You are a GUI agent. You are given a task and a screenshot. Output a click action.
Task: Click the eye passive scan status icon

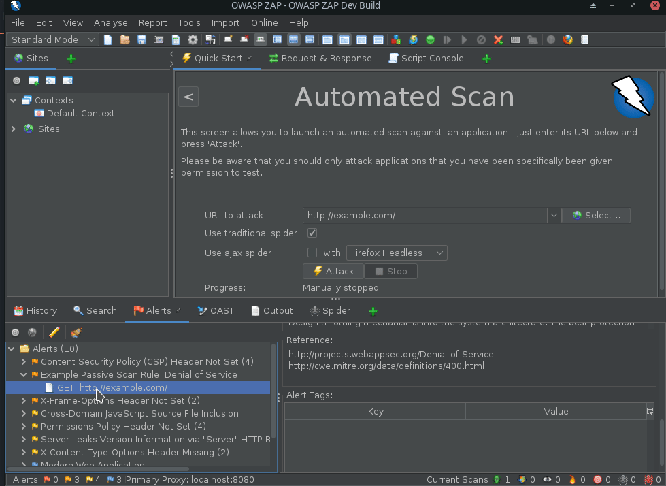point(547,480)
